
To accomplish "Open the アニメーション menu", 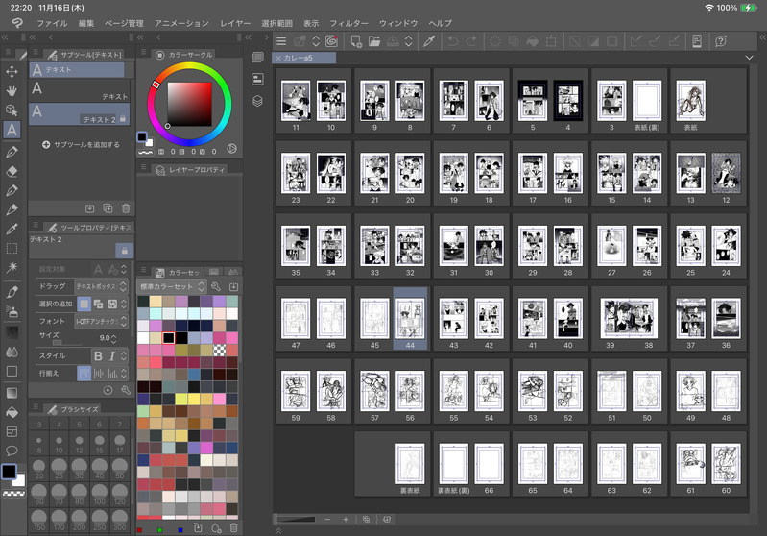I will pos(181,23).
